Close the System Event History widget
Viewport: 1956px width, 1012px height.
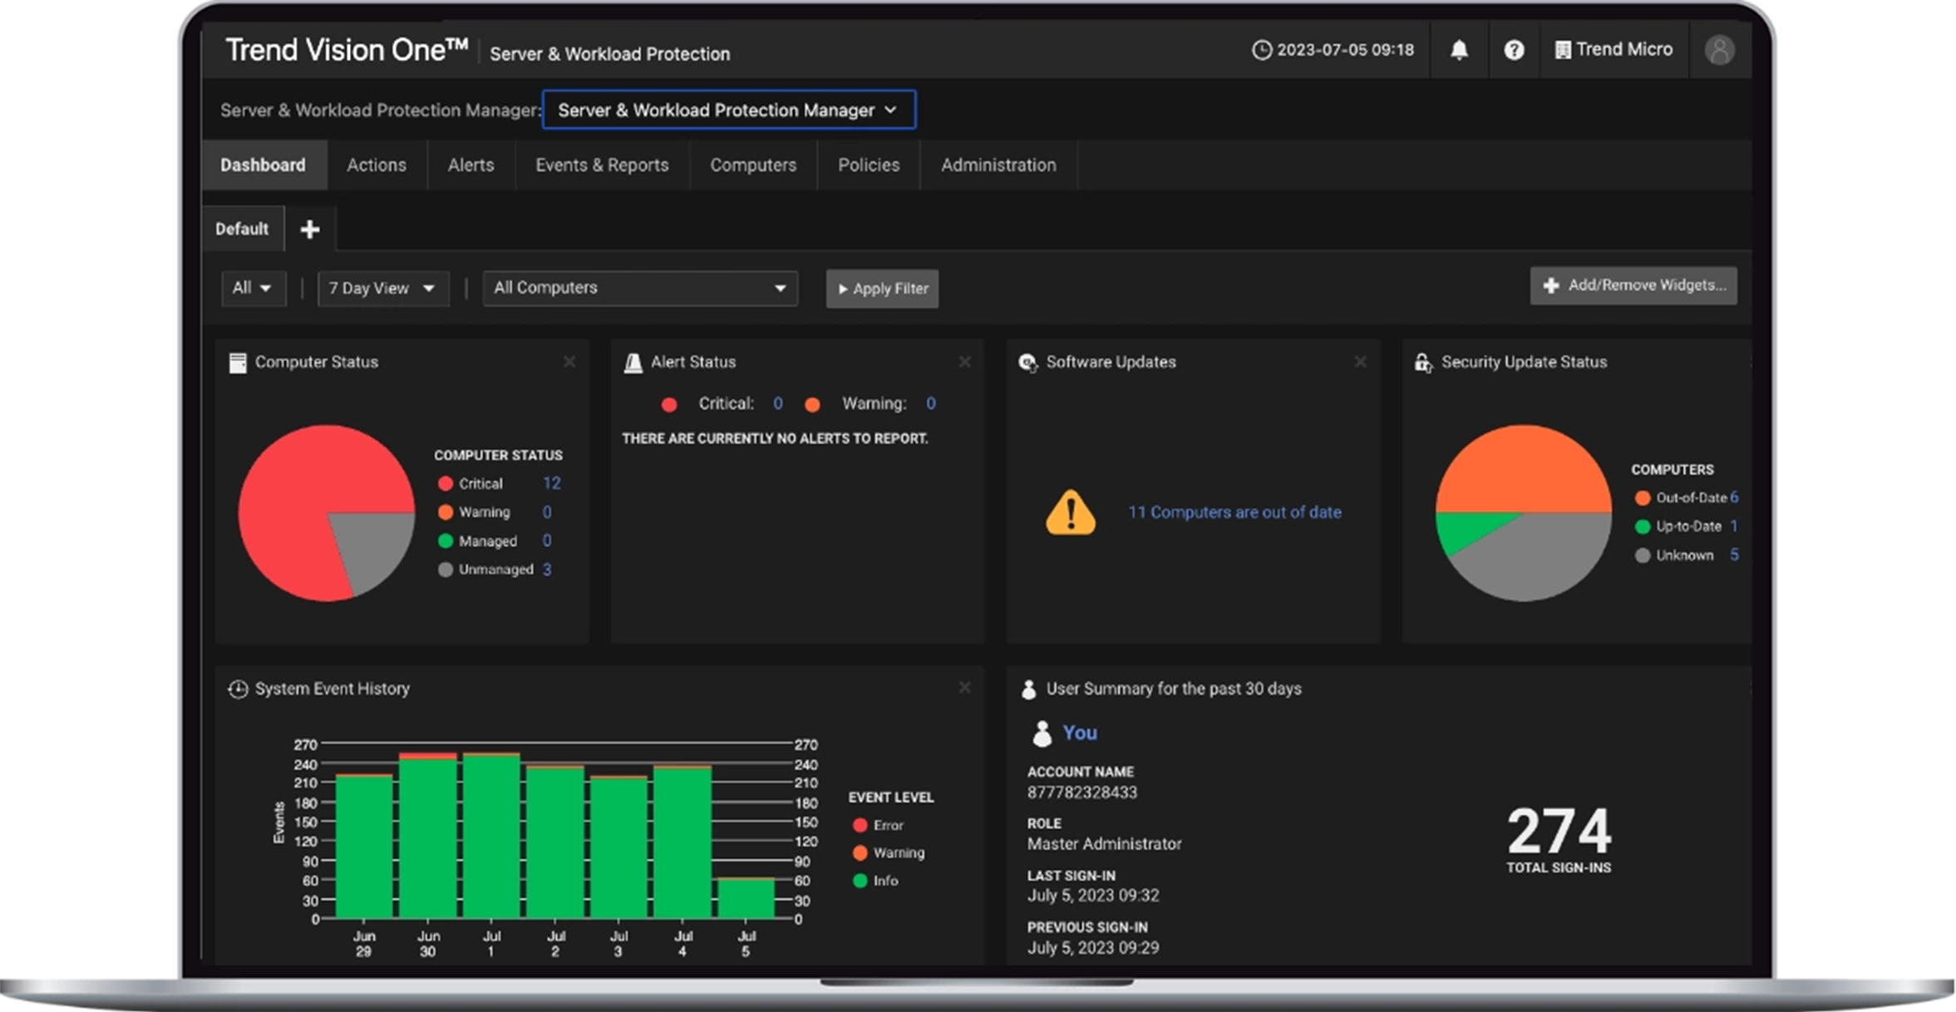[x=964, y=688]
